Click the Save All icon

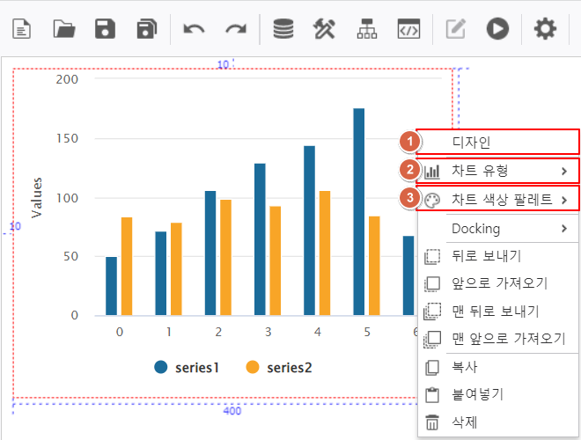[147, 28]
